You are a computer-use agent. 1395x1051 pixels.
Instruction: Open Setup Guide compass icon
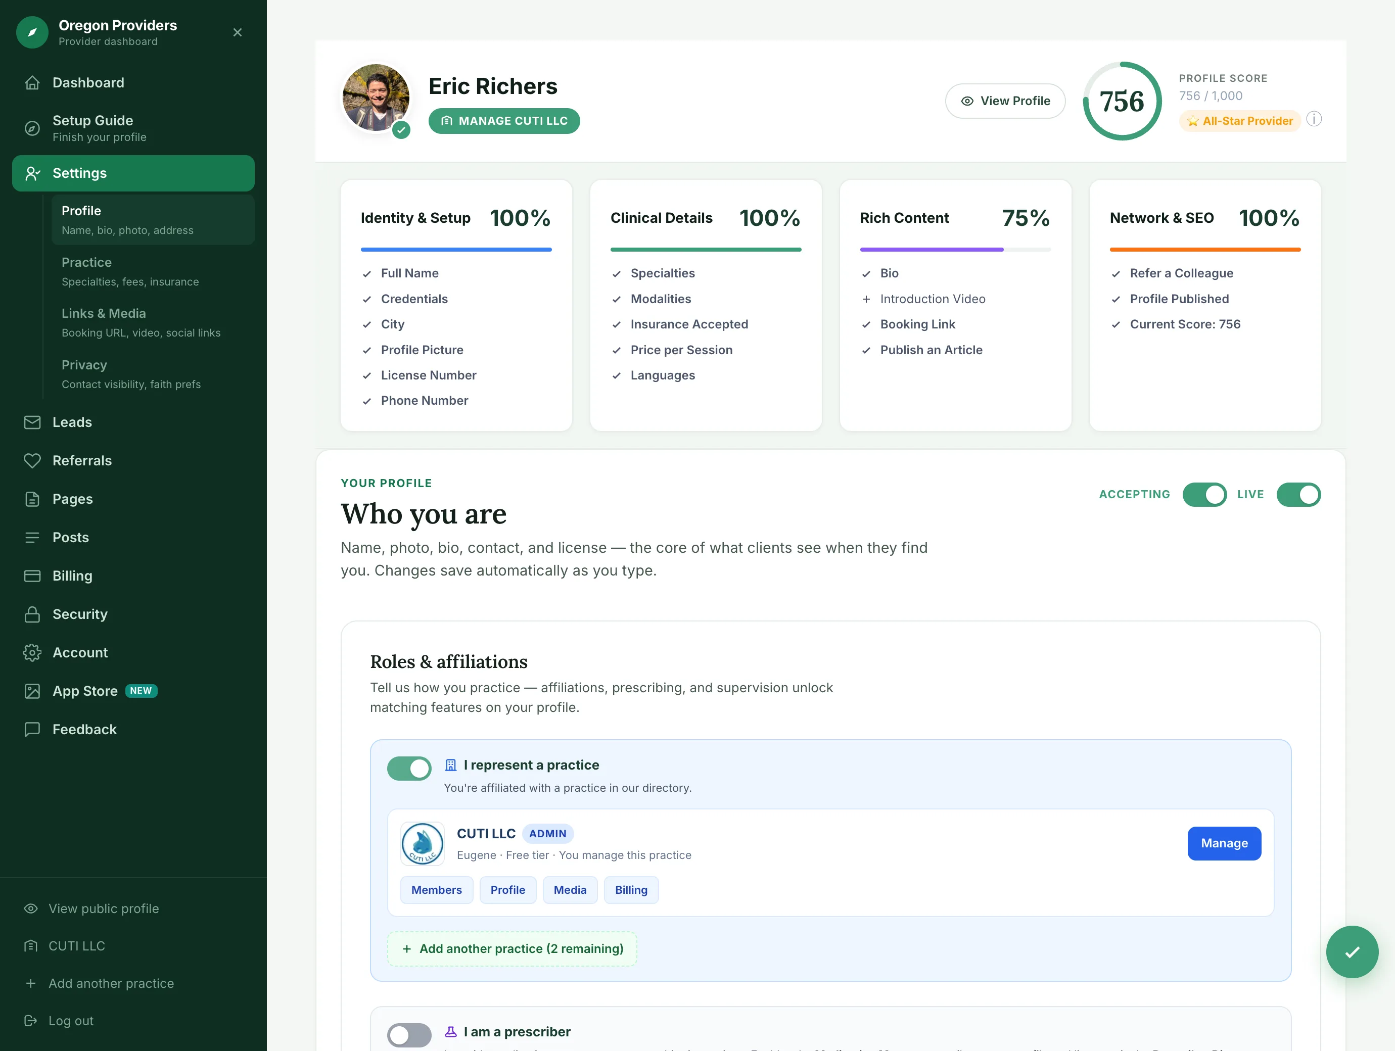pos(32,128)
